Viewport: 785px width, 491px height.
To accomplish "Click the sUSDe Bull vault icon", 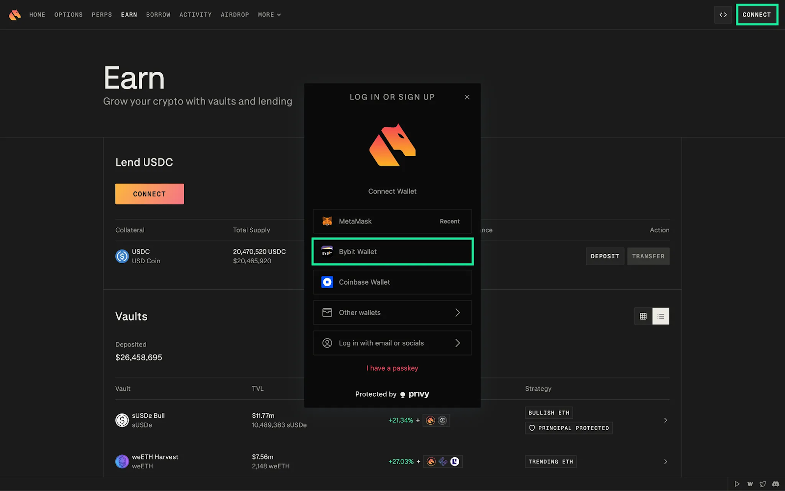I will point(122,420).
